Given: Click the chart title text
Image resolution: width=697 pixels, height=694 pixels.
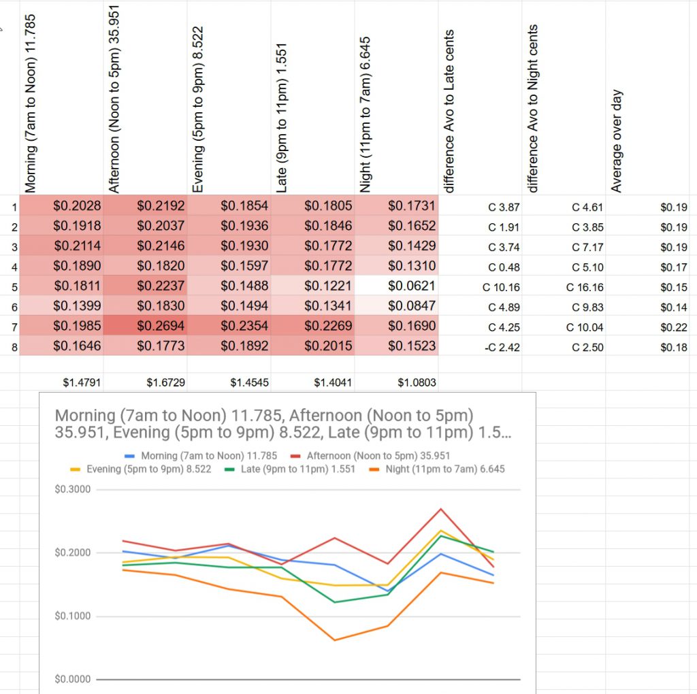Looking at the screenshot, I should [264, 425].
